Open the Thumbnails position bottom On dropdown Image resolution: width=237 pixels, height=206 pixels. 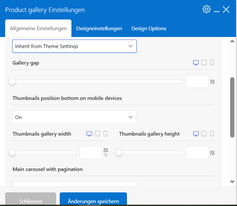click(75, 117)
